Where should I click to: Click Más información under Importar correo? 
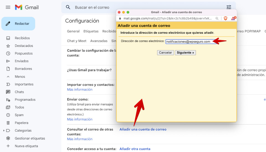coord(80,89)
